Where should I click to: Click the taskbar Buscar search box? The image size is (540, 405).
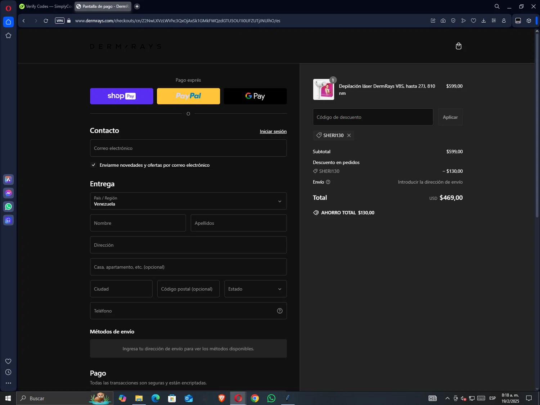[65, 399]
